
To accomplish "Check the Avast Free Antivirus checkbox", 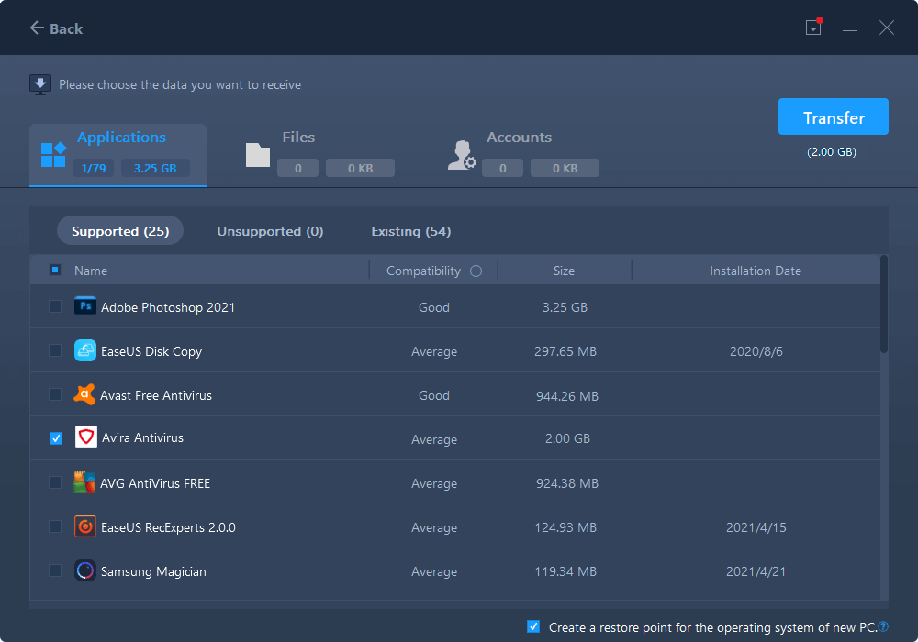I will pyautogui.click(x=55, y=394).
